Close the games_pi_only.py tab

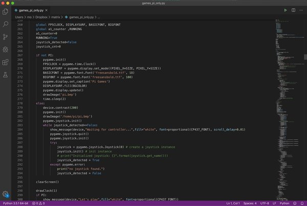coord(47,10)
